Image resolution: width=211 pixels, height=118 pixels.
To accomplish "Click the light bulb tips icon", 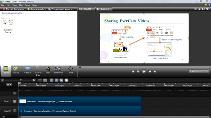I will pos(206,5).
